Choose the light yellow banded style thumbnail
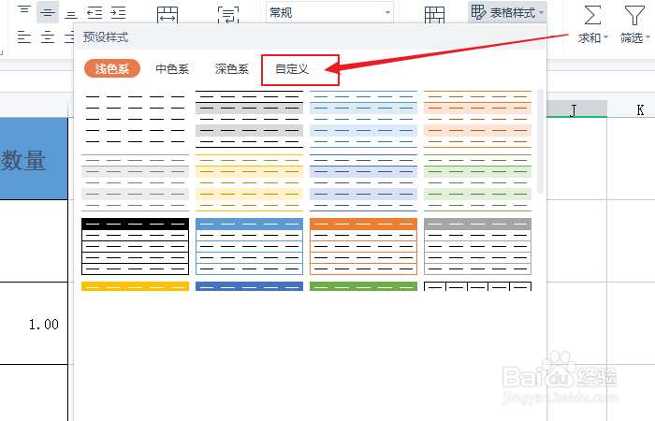Viewport: 655px width, 421px height. coord(250,183)
